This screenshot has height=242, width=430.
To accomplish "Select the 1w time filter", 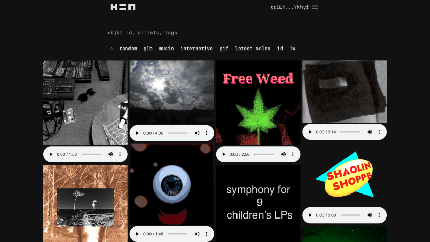I will [x=292, y=49].
